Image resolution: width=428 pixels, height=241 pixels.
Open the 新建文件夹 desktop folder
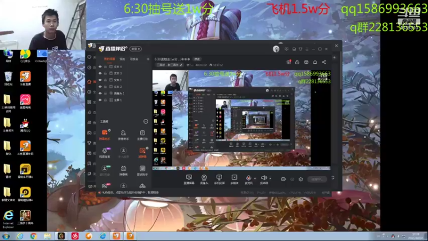[x=8, y=194]
